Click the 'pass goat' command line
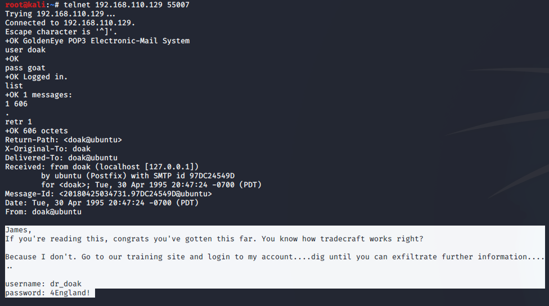The height and width of the screenshot is (306, 549). (25, 68)
